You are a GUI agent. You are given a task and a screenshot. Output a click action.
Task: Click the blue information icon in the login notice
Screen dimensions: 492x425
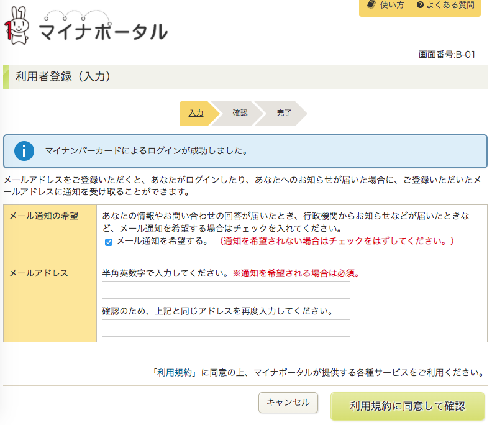[24, 151]
